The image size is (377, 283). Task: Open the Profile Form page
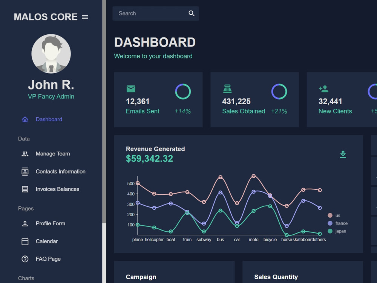[51, 223]
